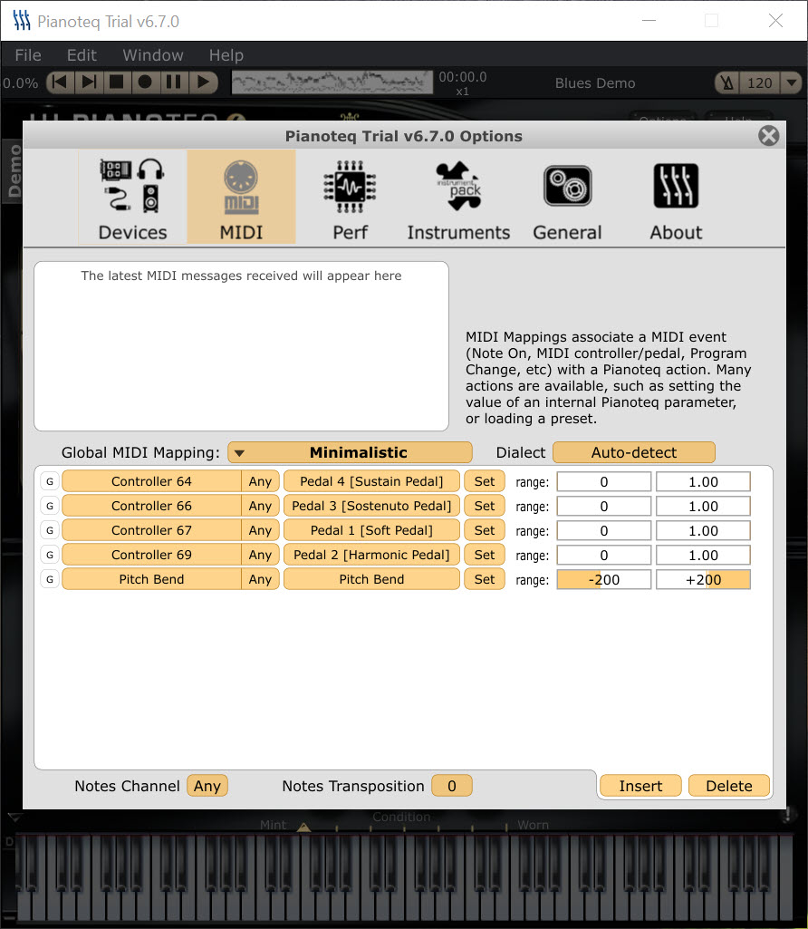The width and height of the screenshot is (808, 929).
Task: Toggle the G button for Controller 64
Action: [x=50, y=481]
